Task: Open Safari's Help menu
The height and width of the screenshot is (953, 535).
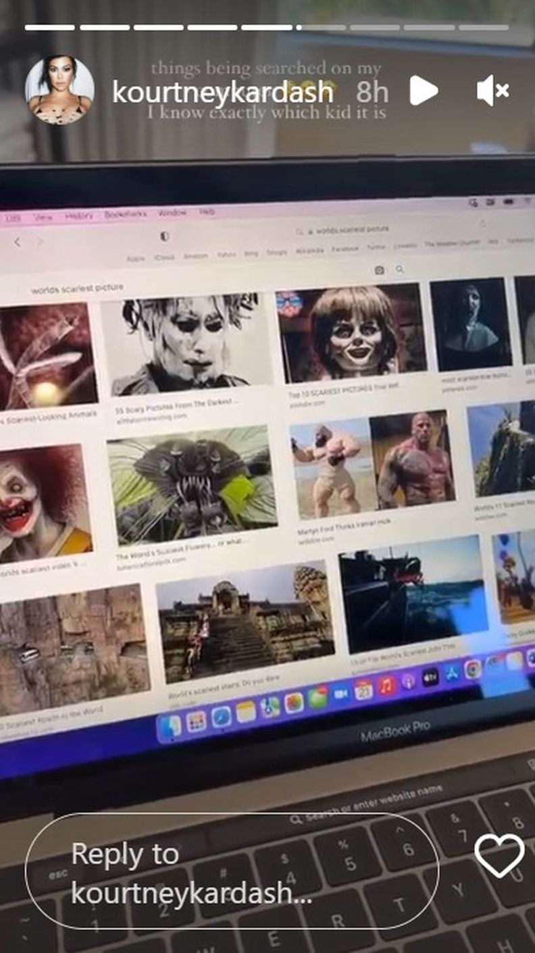Action: pos(207,212)
